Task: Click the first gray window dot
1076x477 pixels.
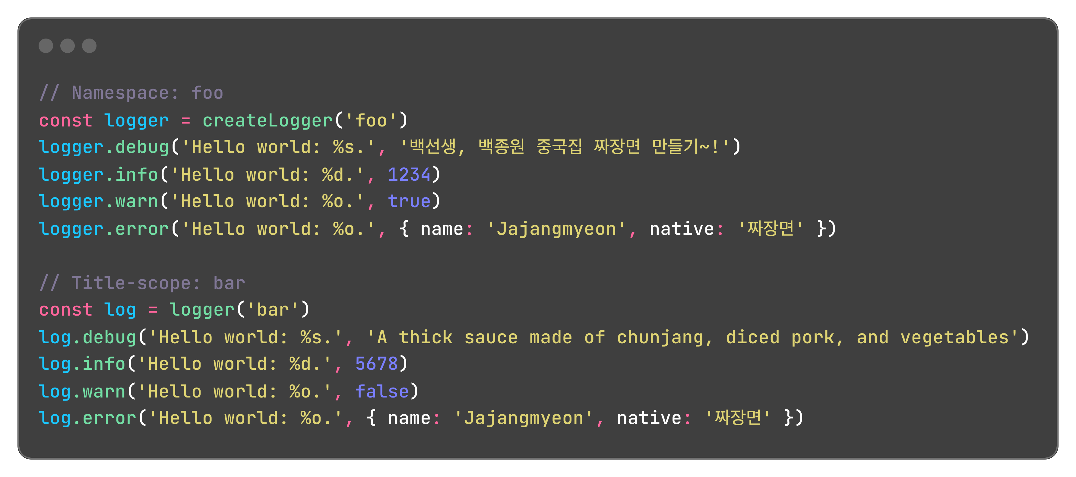Action: (46, 45)
